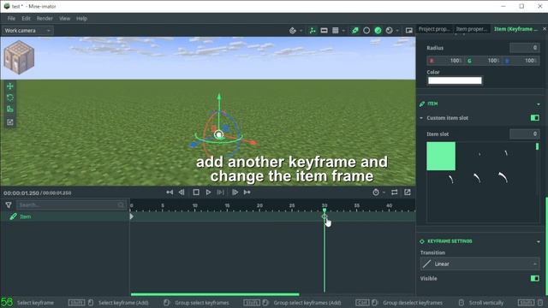Viewport: 548px width, 308px height.
Task: Stop timeline playback
Action: (196, 192)
